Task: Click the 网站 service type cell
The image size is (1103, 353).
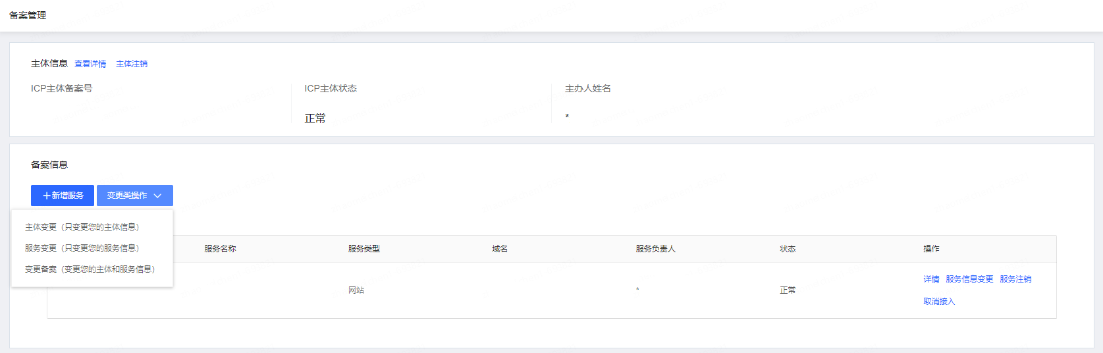Action: tap(356, 290)
